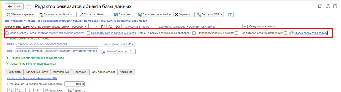
Task: Click the green plus icon button in toolbar
Action: (x=231, y=15)
